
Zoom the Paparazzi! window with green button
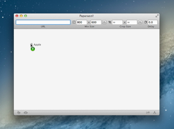point(26,16)
